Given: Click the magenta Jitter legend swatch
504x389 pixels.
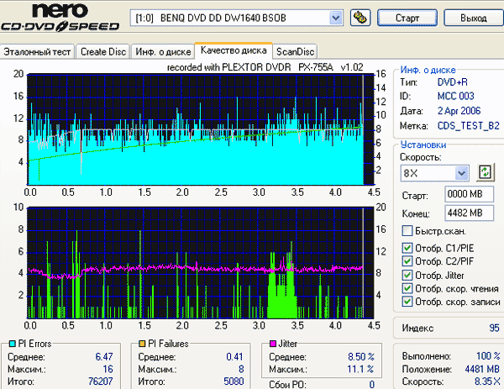Looking at the screenshot, I should pos(273,344).
